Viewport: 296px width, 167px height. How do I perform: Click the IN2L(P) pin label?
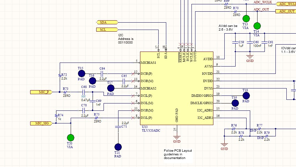pos(146,96)
